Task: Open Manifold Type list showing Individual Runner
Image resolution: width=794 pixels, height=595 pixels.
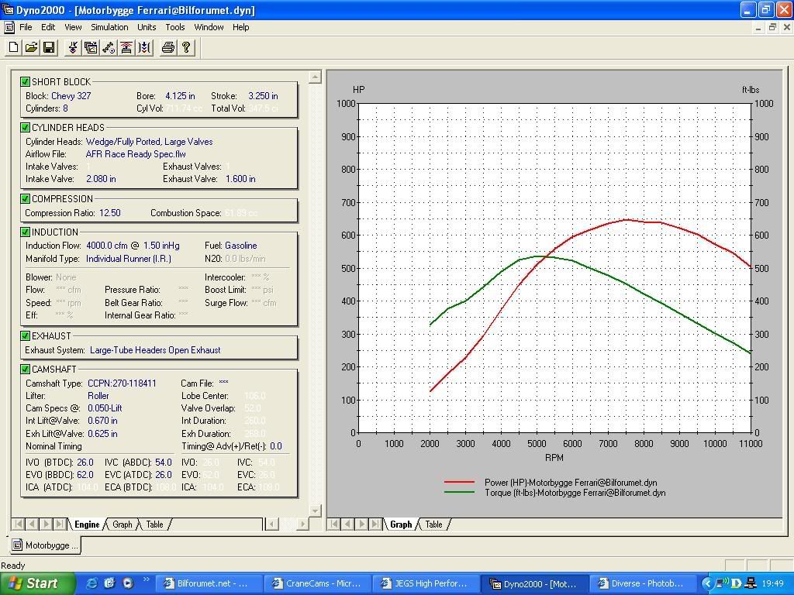Action: tap(129, 259)
